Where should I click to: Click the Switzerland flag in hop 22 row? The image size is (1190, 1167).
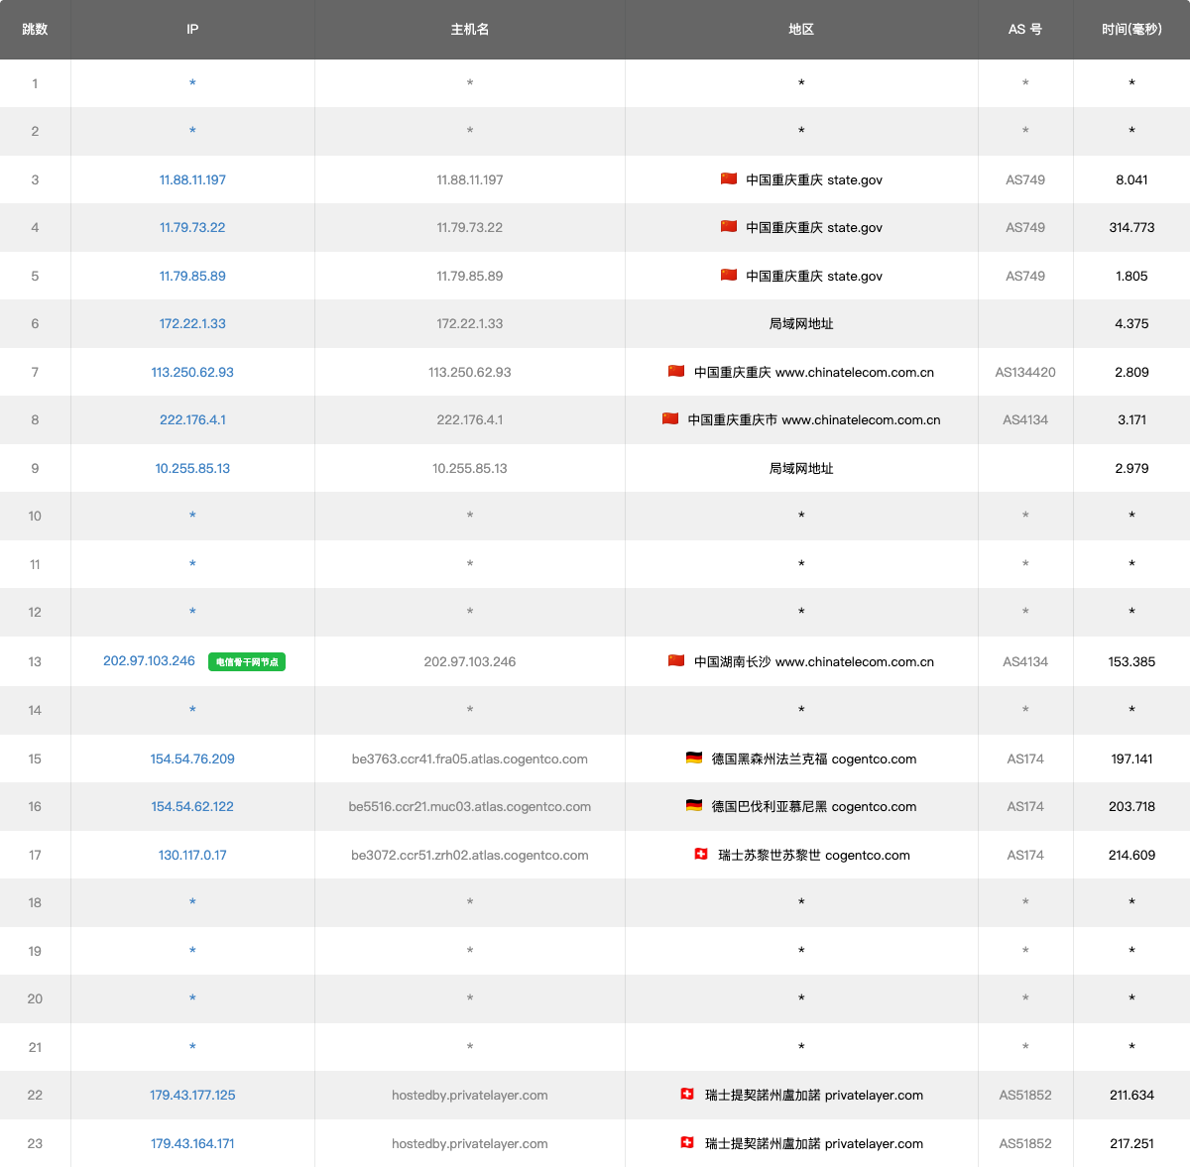click(687, 1095)
